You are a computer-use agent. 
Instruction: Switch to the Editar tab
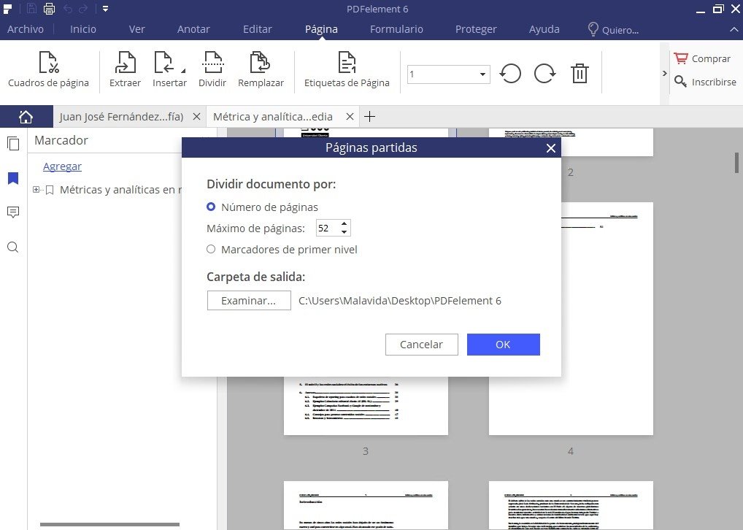coord(258,29)
